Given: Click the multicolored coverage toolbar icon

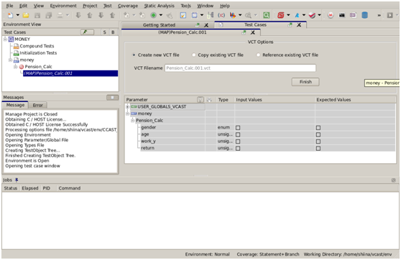Looking at the screenshot, I should (x=233, y=15).
